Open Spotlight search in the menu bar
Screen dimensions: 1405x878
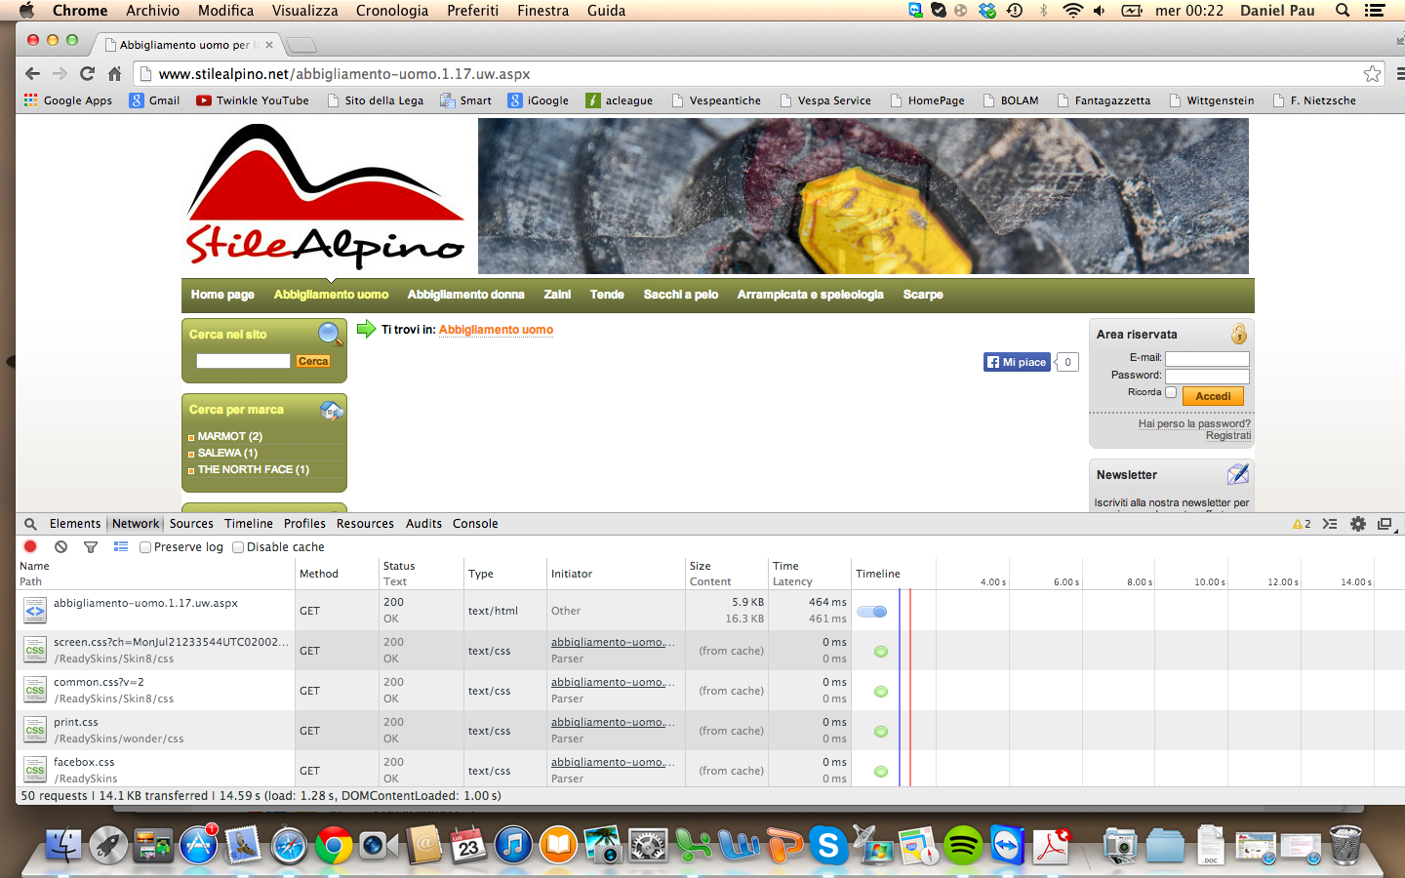[x=1343, y=11]
